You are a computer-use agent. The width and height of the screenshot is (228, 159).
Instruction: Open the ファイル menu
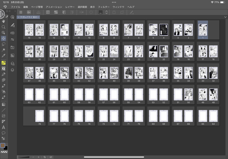point(15,7)
